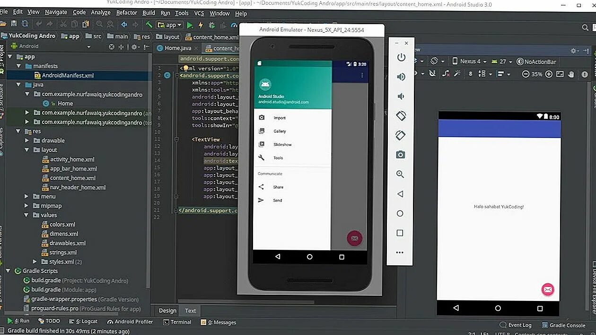Open the Refactor menu
The image size is (596, 335).
pos(127,13)
